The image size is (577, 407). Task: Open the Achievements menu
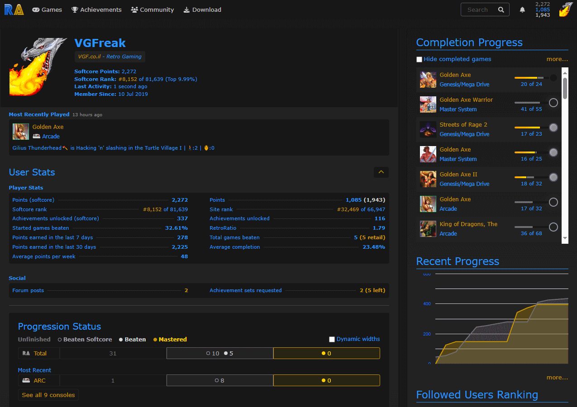click(96, 9)
